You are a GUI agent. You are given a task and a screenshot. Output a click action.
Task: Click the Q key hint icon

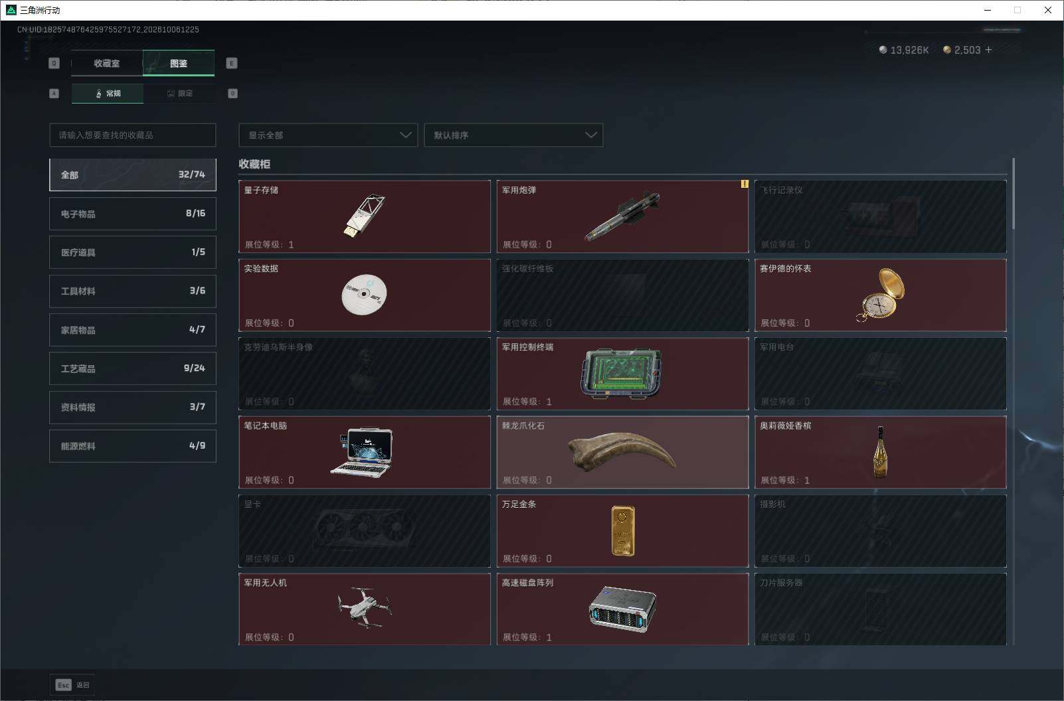pyautogui.click(x=54, y=63)
